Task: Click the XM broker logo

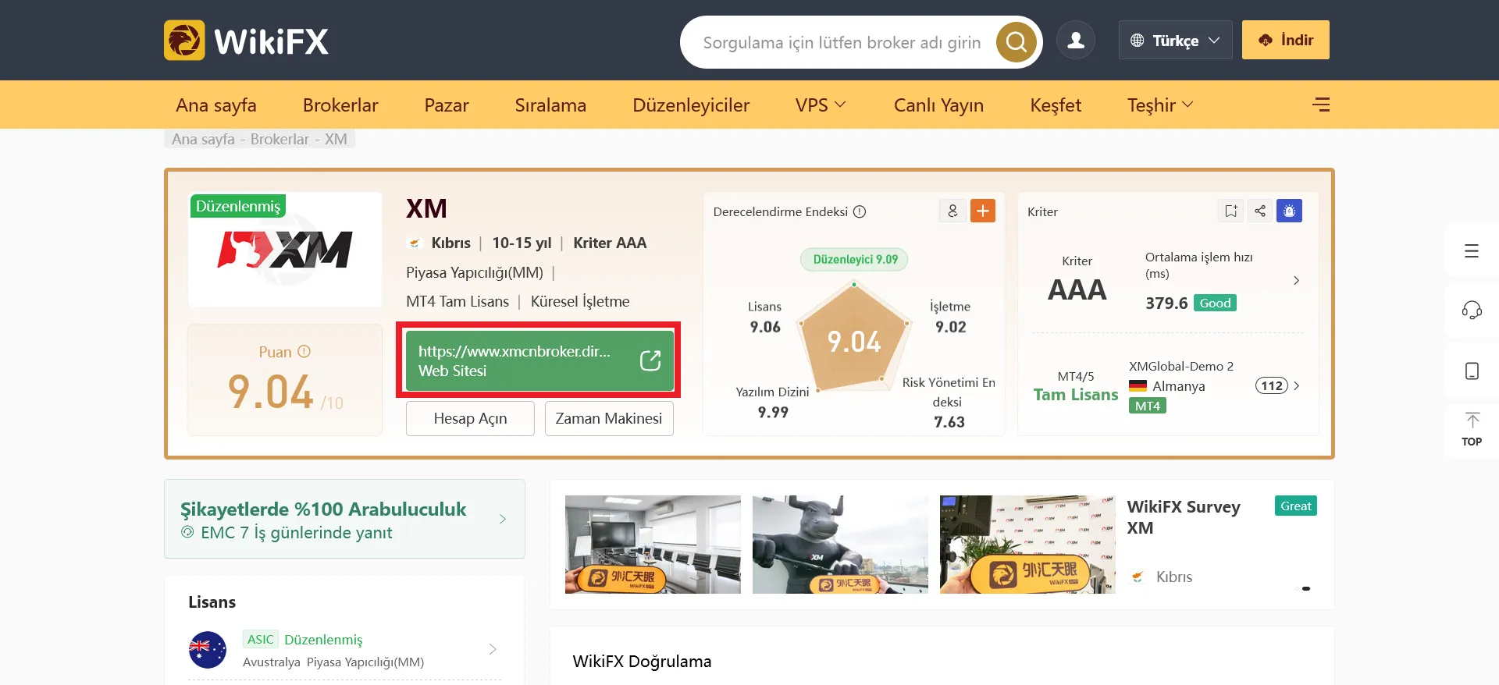Action: pyautogui.click(x=285, y=250)
